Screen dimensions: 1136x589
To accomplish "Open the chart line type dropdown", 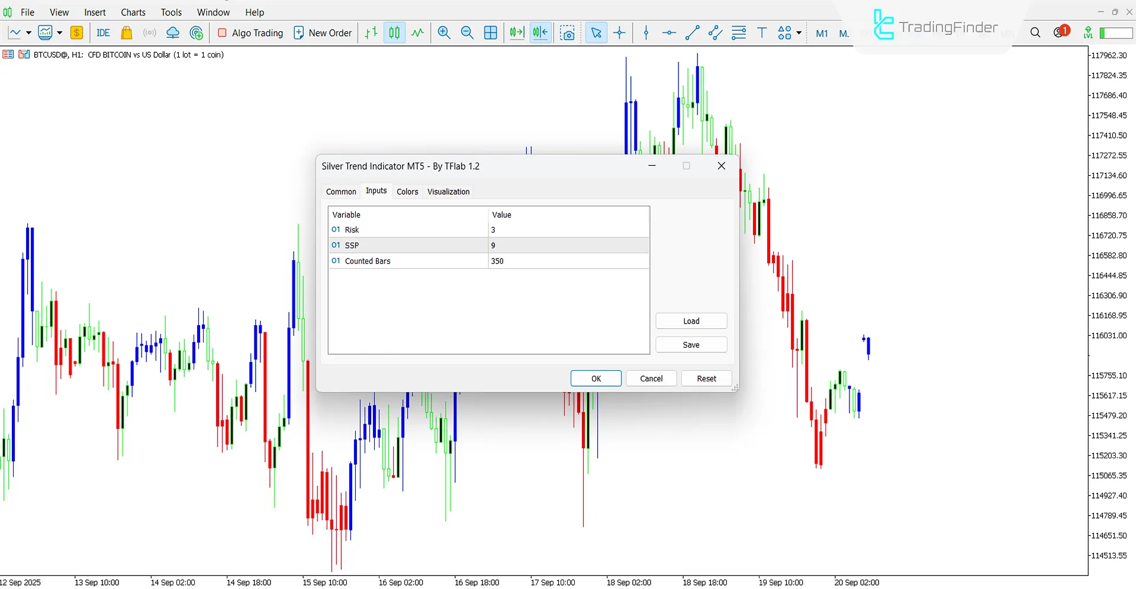I will (27, 33).
